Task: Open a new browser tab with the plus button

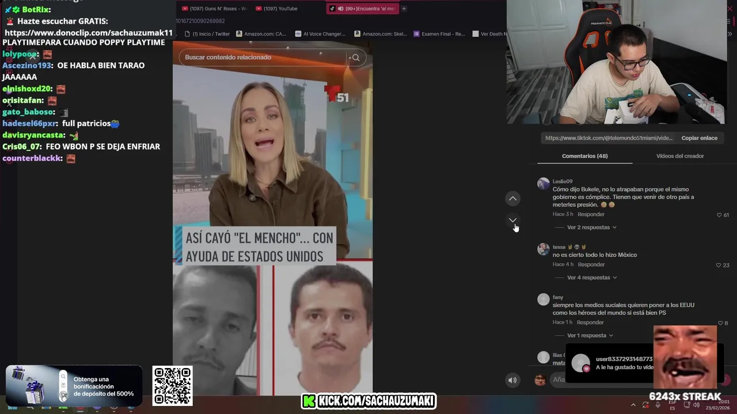Action: (404, 9)
